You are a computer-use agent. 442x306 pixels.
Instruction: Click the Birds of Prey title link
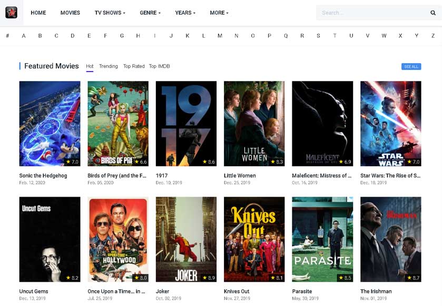tap(117, 176)
